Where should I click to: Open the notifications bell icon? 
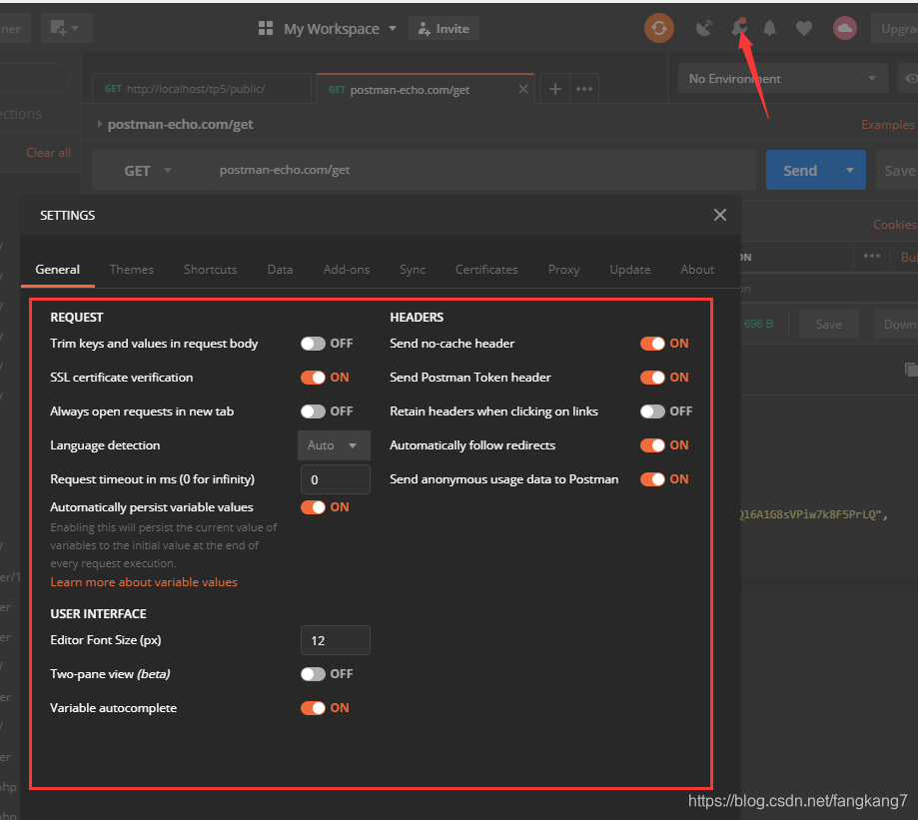(x=769, y=28)
